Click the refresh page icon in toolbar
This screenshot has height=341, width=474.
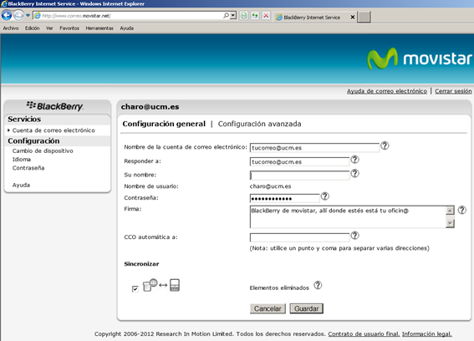coord(255,15)
